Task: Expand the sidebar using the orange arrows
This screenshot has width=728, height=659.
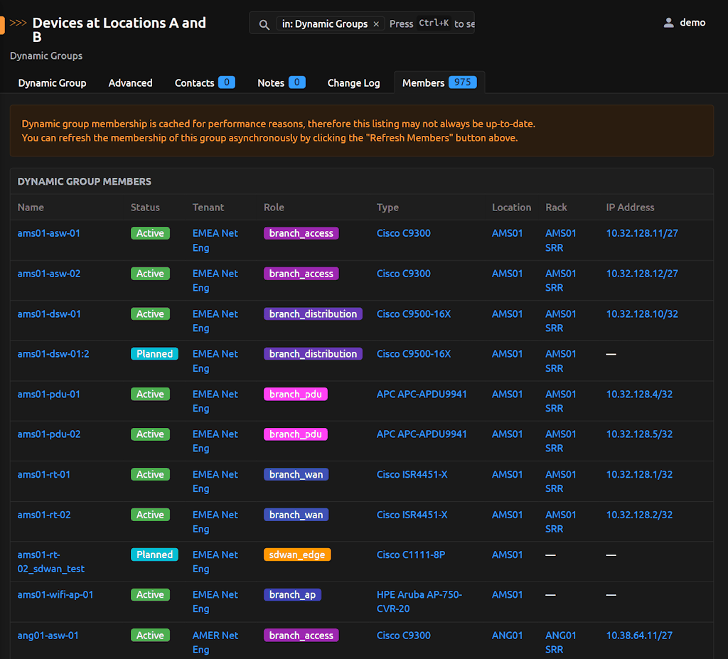Action: coord(18,23)
